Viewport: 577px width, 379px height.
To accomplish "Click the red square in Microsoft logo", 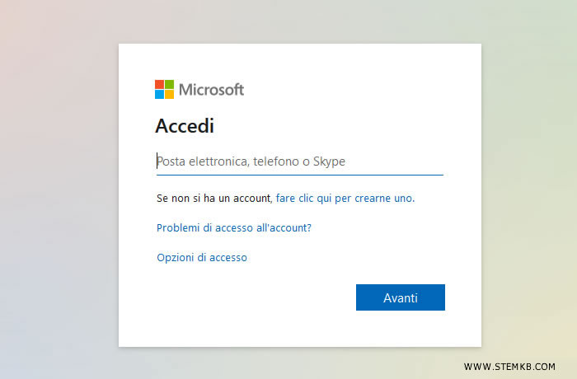I will click(x=160, y=84).
